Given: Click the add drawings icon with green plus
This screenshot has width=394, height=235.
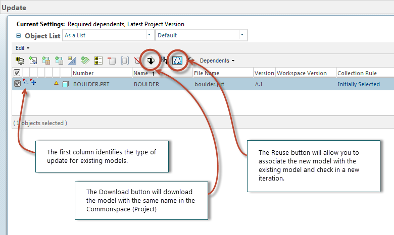Looking at the screenshot, I should pos(33,61).
